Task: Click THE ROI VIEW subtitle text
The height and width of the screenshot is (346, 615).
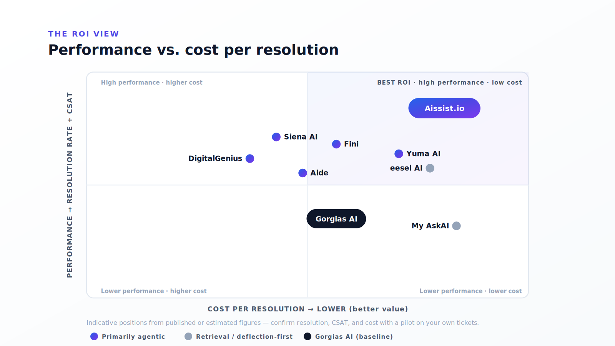Action: (x=83, y=34)
